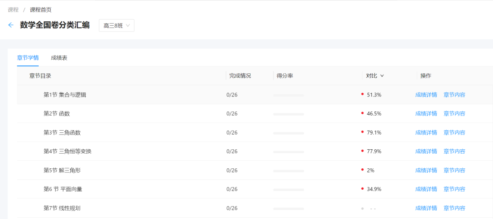Go back using the blue arrow icon

pyautogui.click(x=11, y=25)
